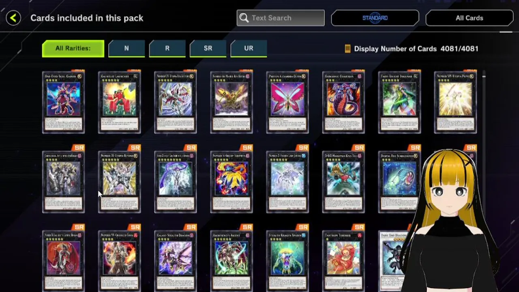Filter cards by R rarity
519x292 pixels.
[167, 48]
